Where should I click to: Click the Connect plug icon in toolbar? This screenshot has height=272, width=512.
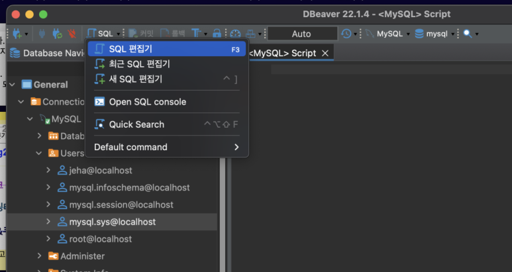click(x=42, y=34)
